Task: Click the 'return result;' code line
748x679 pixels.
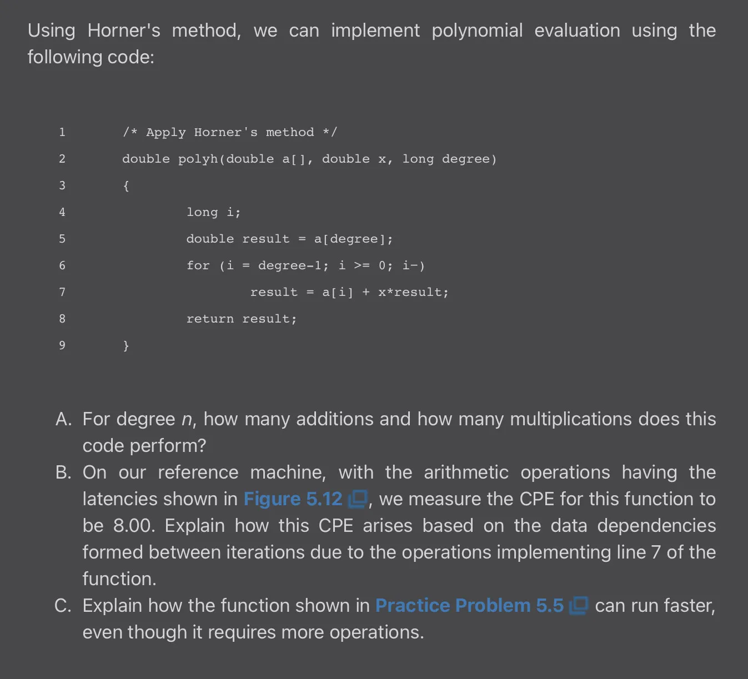Action: tap(242, 319)
